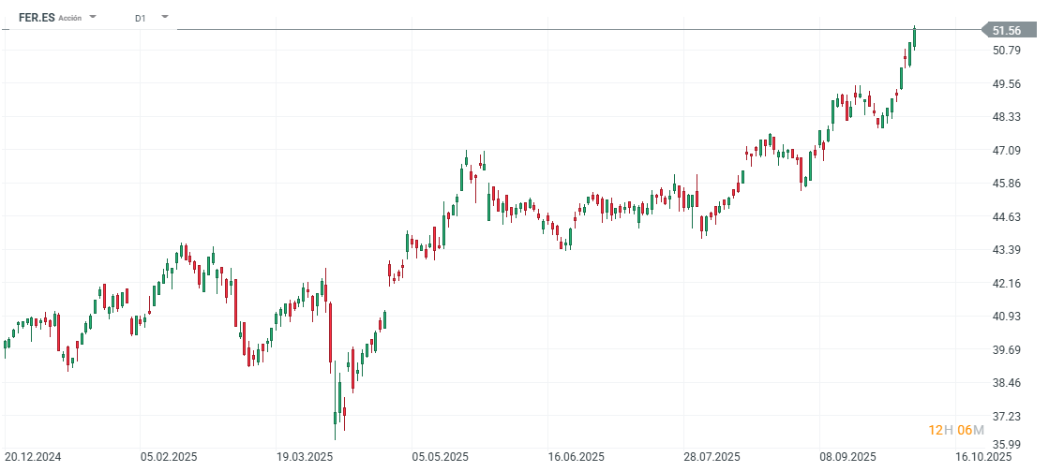Click the 48.33 price axis label
This screenshot has height=472, width=1049.
[x=1006, y=117]
